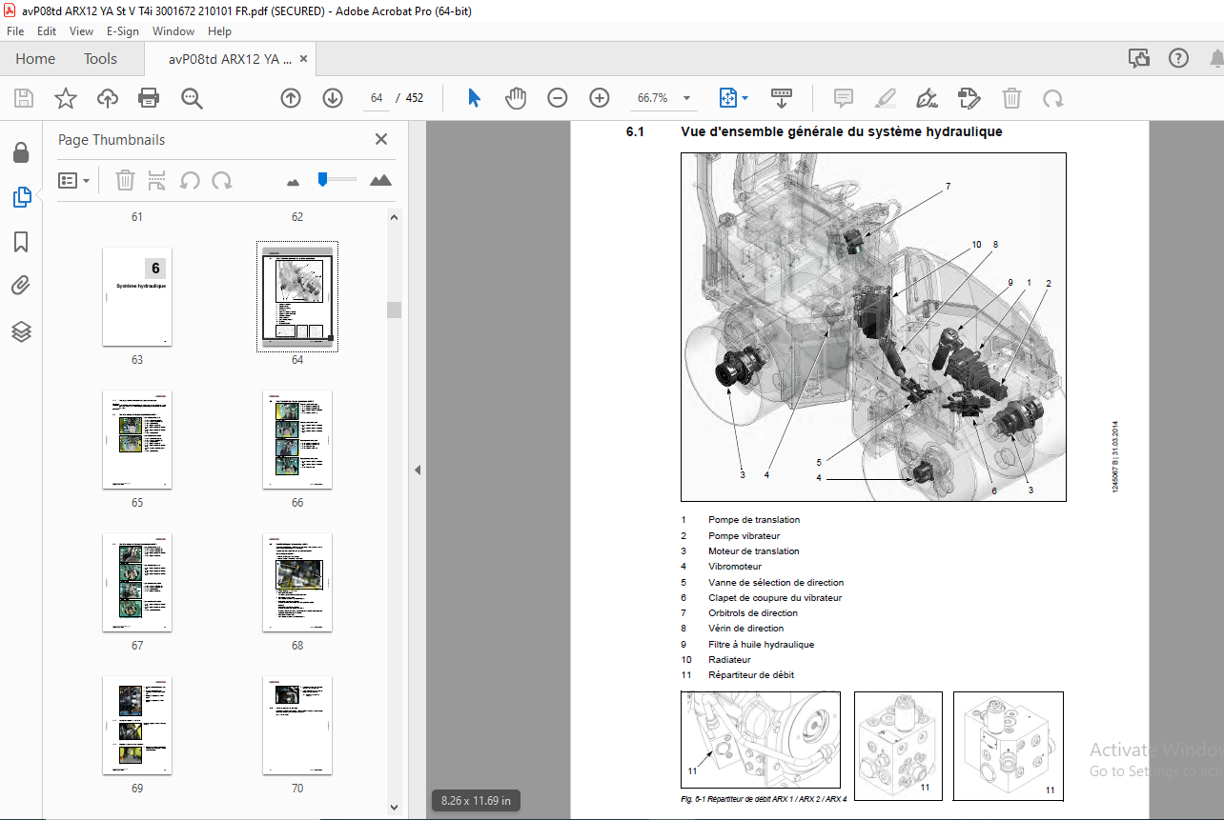Screen dimensions: 1224x820
Task: Click the thumbnails panel scrollbar handle
Action: tap(394, 310)
